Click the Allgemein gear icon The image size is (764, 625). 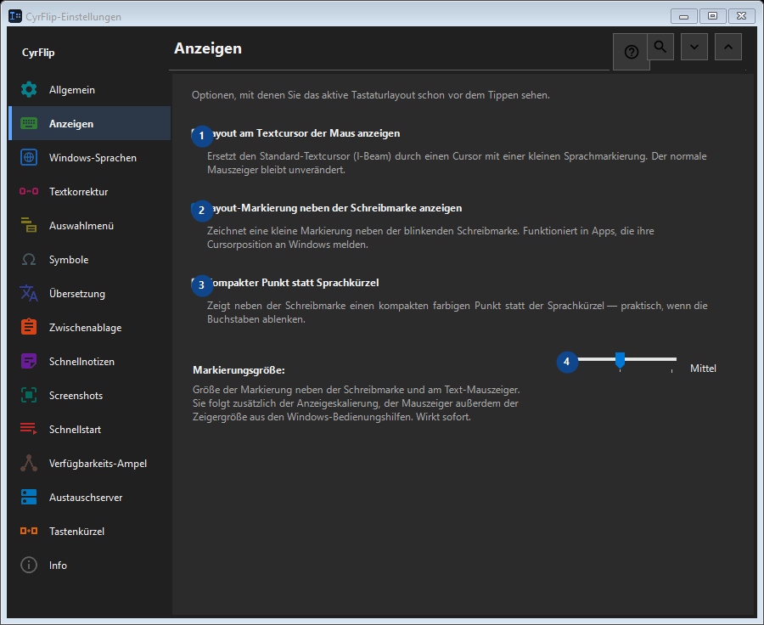[29, 90]
